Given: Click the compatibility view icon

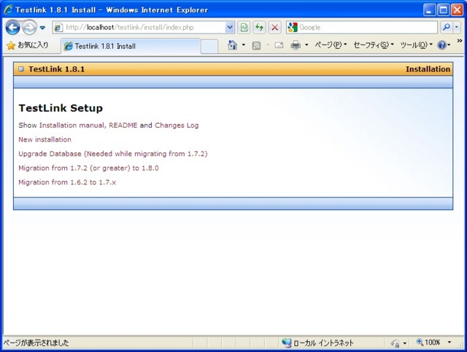Looking at the screenshot, I should 244,28.
